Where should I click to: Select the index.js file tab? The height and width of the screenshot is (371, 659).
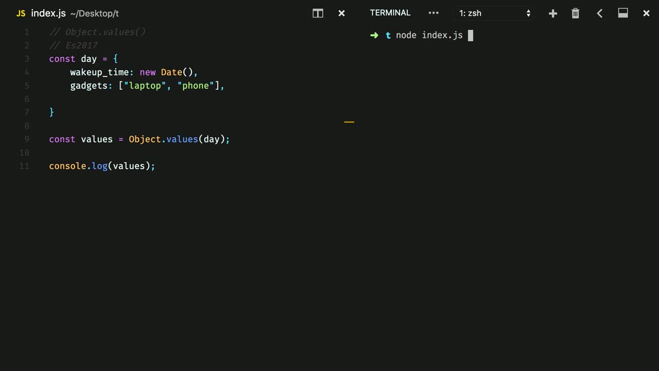[x=48, y=13]
